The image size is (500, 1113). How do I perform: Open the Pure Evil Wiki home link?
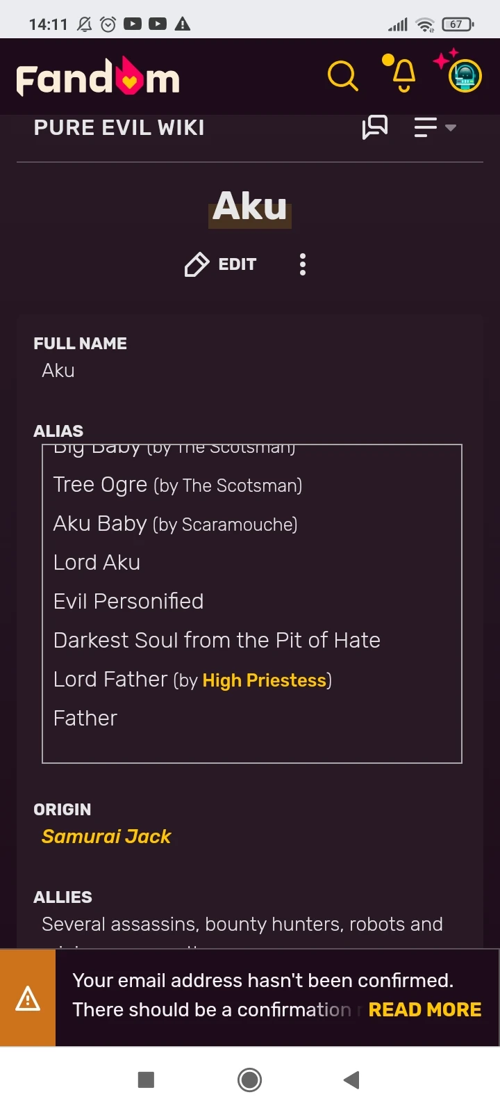click(119, 128)
